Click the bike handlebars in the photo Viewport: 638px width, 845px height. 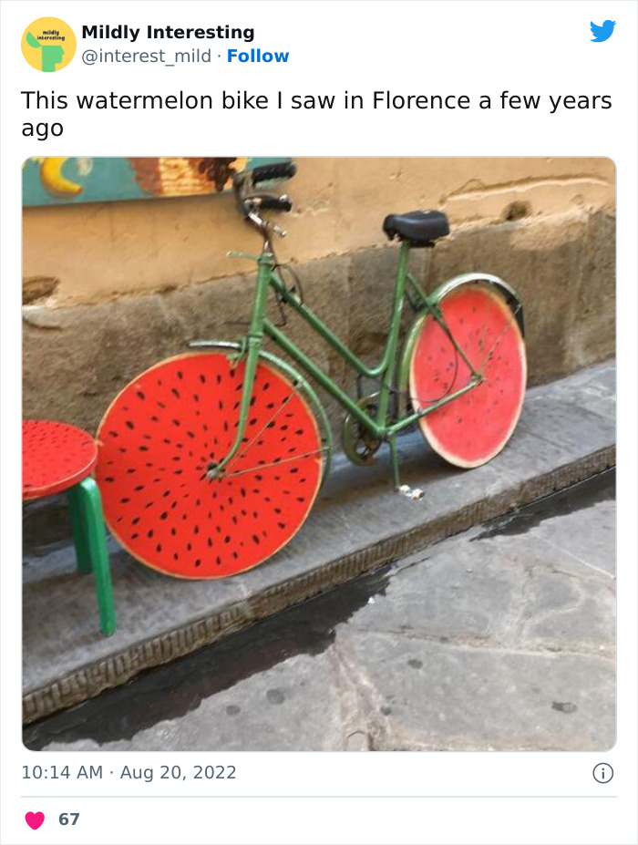click(269, 178)
